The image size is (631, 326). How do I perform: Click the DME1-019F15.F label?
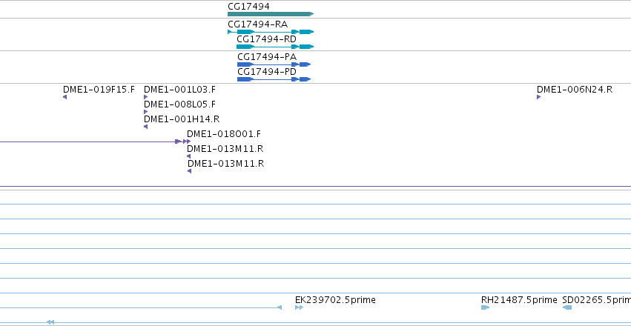pyautogui.click(x=99, y=89)
